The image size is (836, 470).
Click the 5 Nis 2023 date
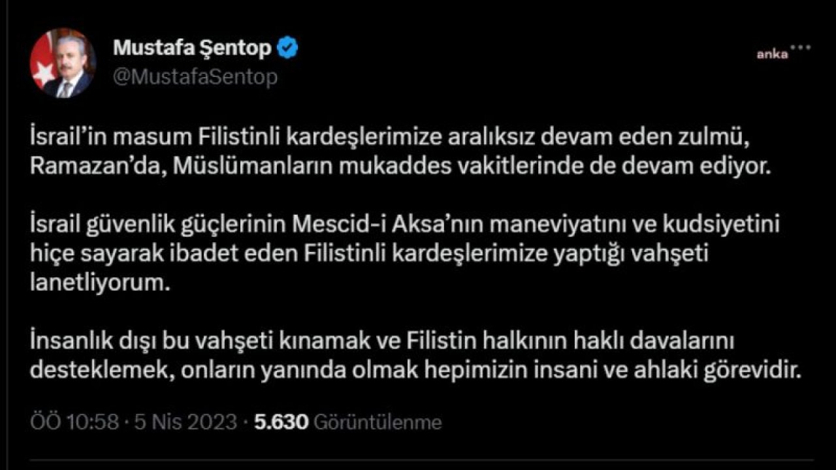(x=185, y=422)
